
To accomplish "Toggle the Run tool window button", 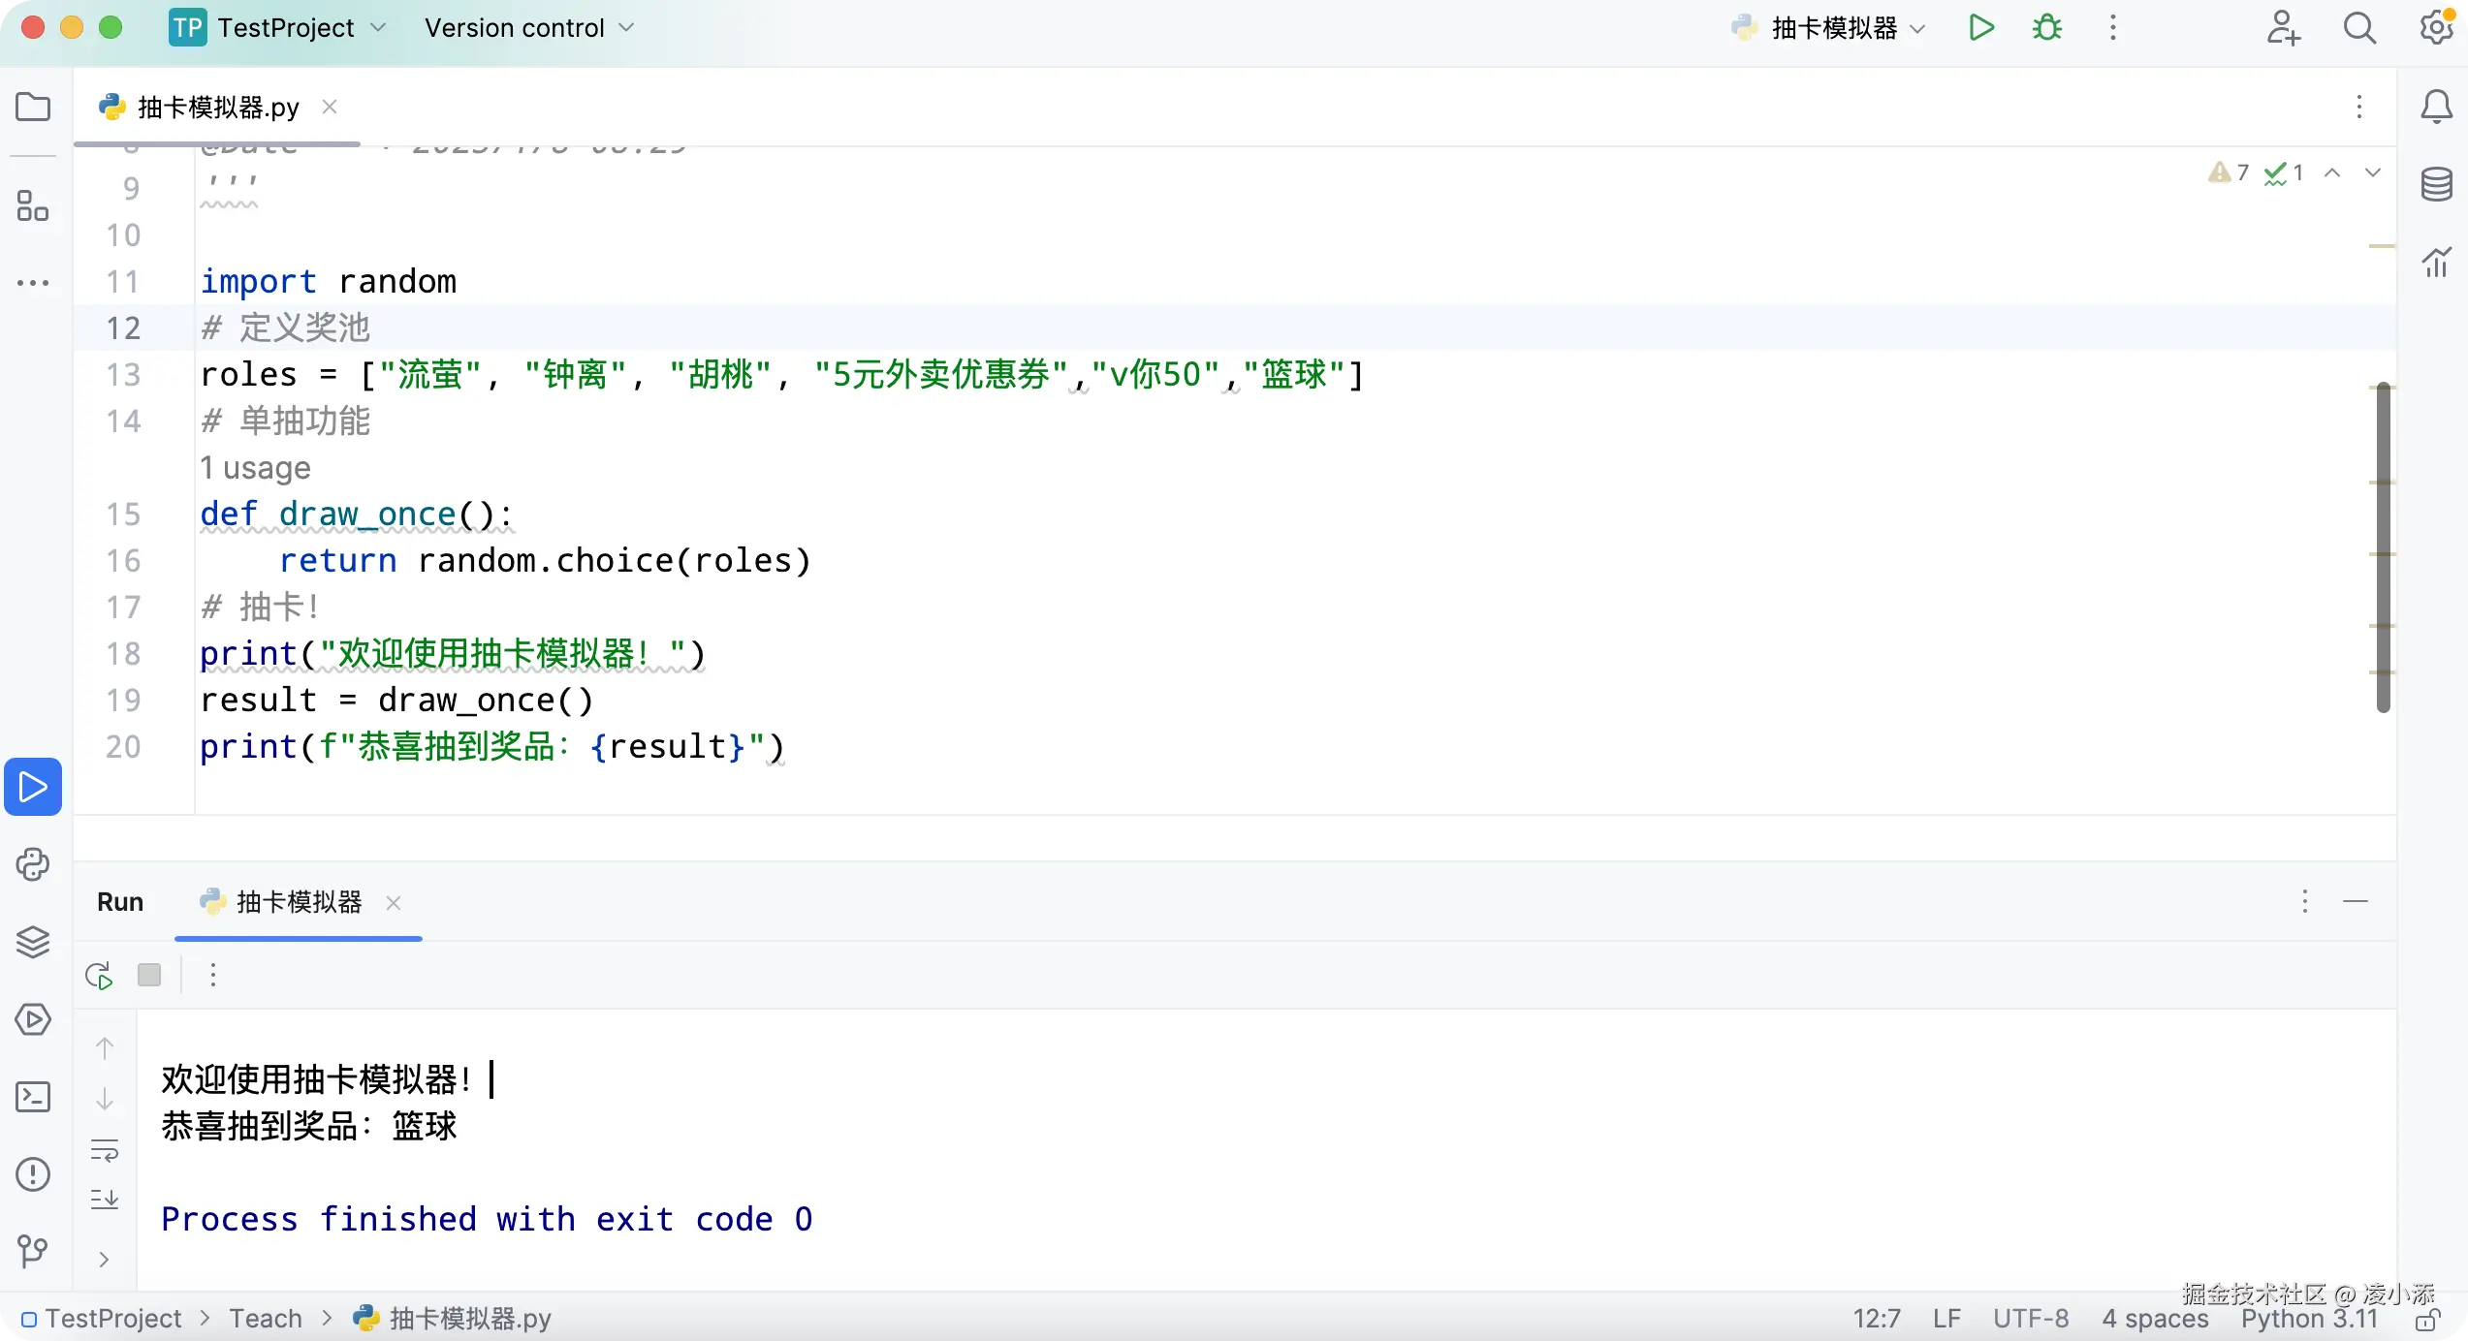I will coord(33,787).
